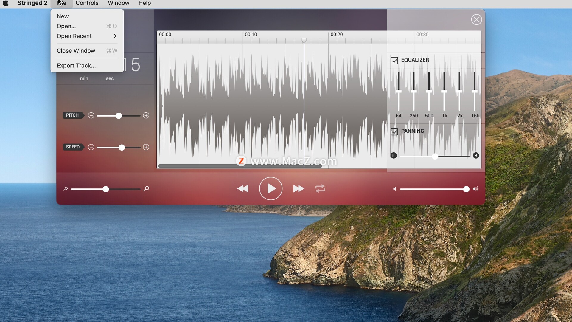Screen dimensions: 572x322
Task: Open the Window menu
Action: point(119,3)
